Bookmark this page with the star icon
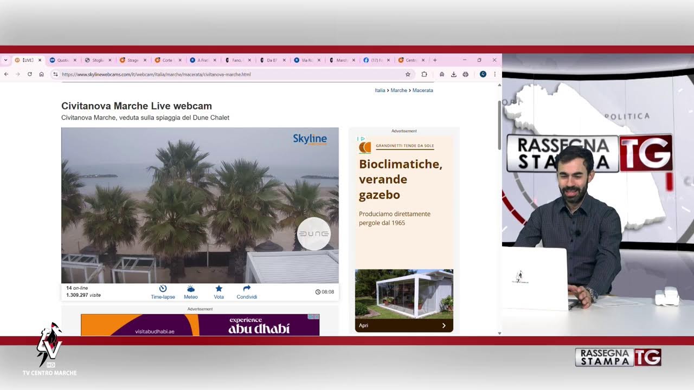The image size is (694, 390). [408, 74]
